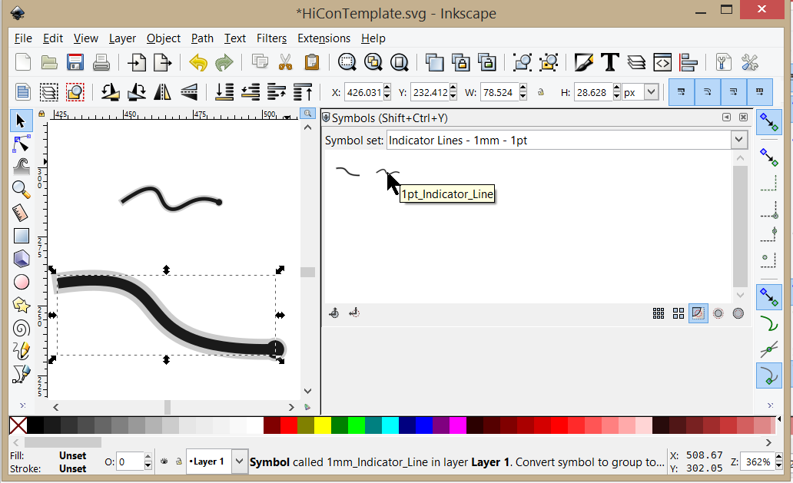Select the Spiral tool
The image size is (793, 483).
point(21,328)
